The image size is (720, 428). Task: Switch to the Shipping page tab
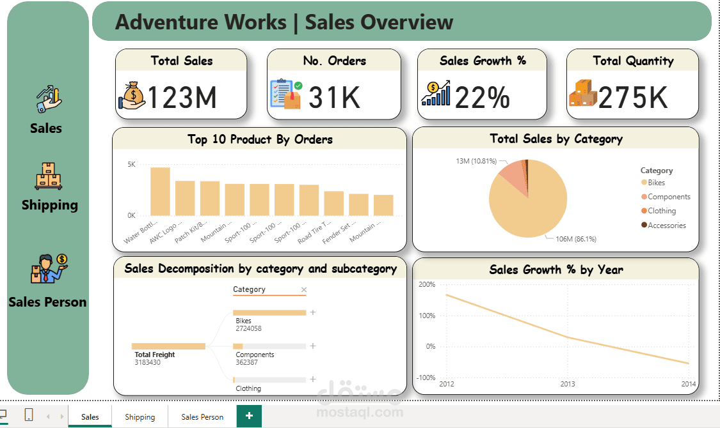140,417
